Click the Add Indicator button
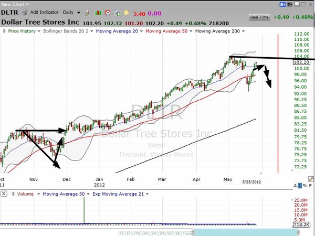Viewport: 315px width, 236px height. pos(45,12)
